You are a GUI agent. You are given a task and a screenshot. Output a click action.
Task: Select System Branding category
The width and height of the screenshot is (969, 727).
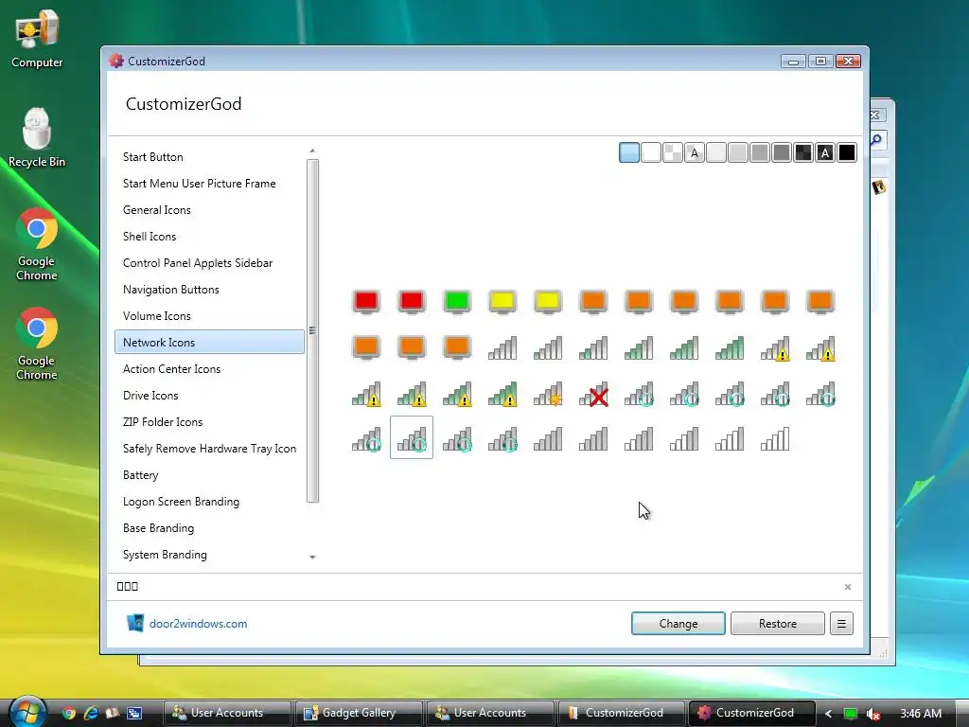pyautogui.click(x=209, y=555)
